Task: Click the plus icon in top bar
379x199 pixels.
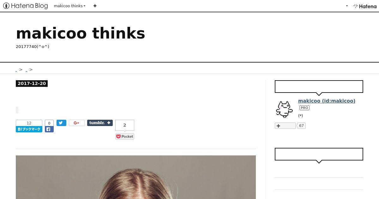Action: 95,6
